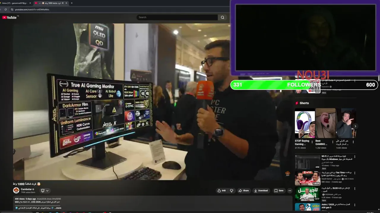Viewport: 380px width, 213px height.
Task: Click the Tea Time video title
Action: [337, 174]
